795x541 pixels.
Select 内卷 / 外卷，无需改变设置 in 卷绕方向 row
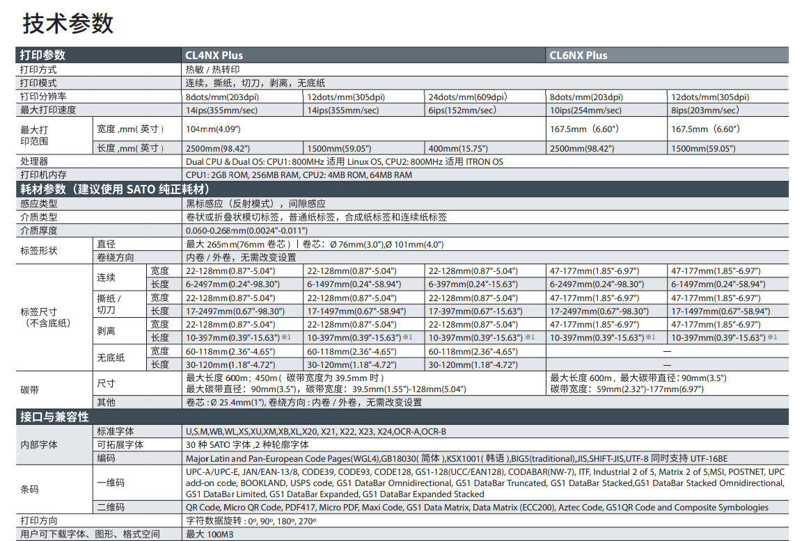pos(241,257)
